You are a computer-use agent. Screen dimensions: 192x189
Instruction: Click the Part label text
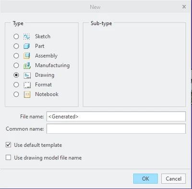point(40,46)
